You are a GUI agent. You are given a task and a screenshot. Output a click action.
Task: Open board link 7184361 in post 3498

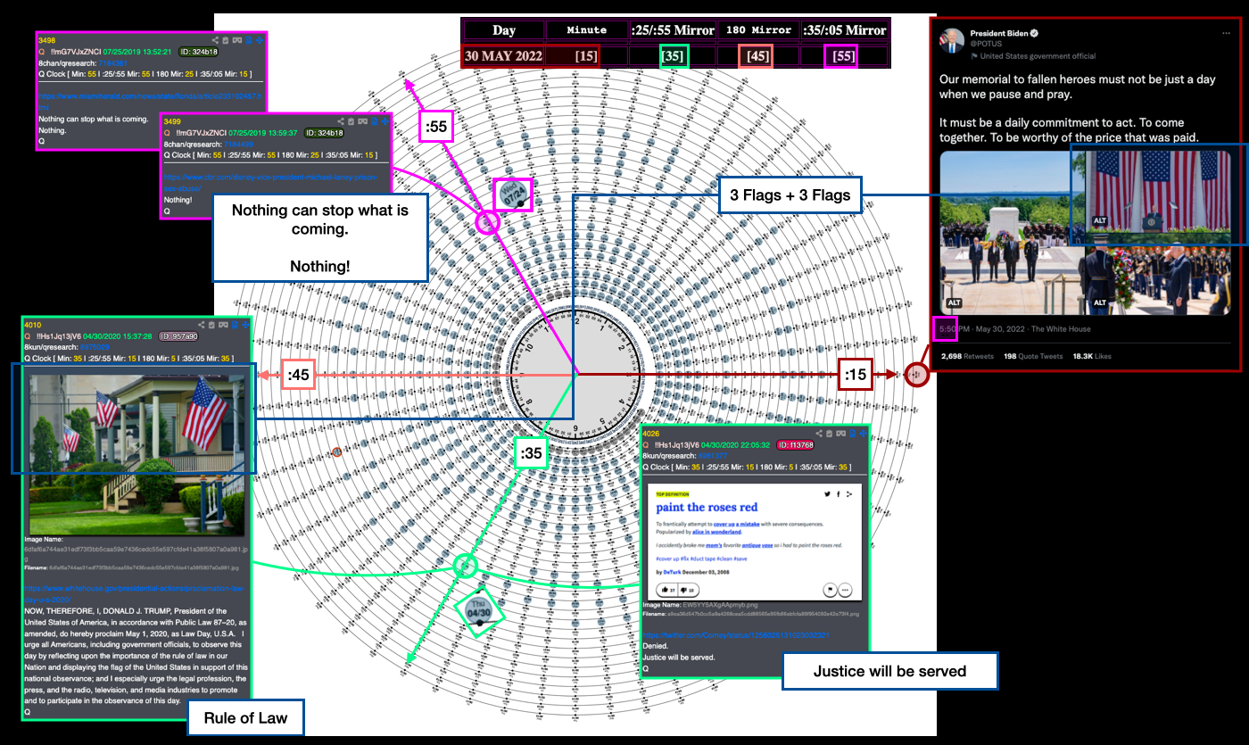[113, 63]
